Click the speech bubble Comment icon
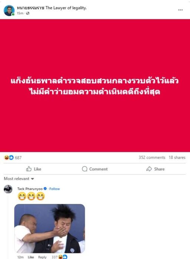The height and width of the screenshot is (259, 190). 84,169
